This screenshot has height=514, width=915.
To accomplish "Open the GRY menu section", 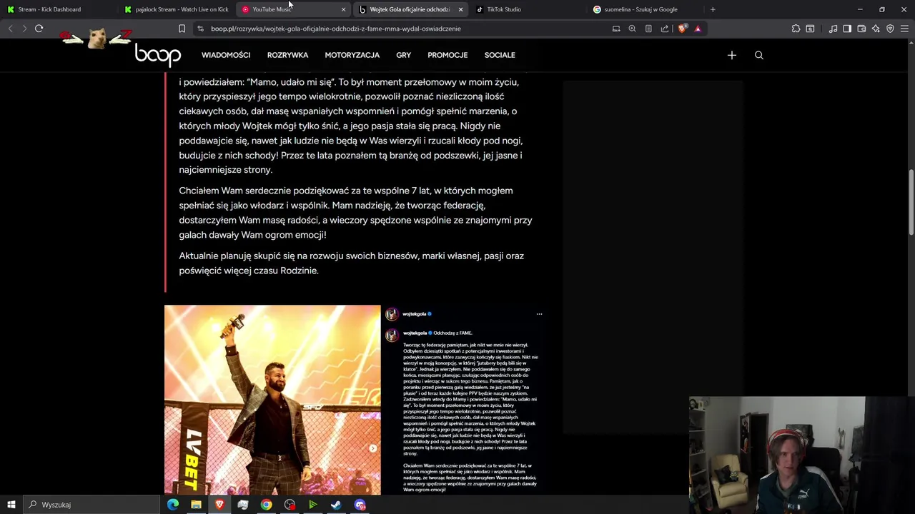I will click(404, 55).
